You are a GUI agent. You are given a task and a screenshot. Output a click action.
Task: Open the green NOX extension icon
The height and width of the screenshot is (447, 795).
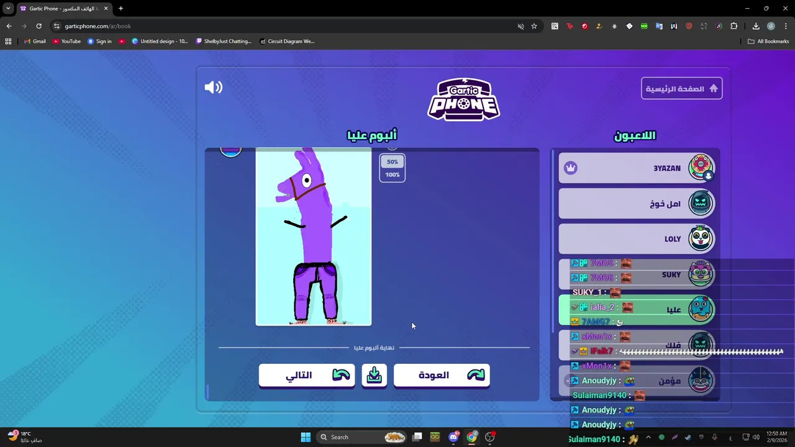pos(644,26)
